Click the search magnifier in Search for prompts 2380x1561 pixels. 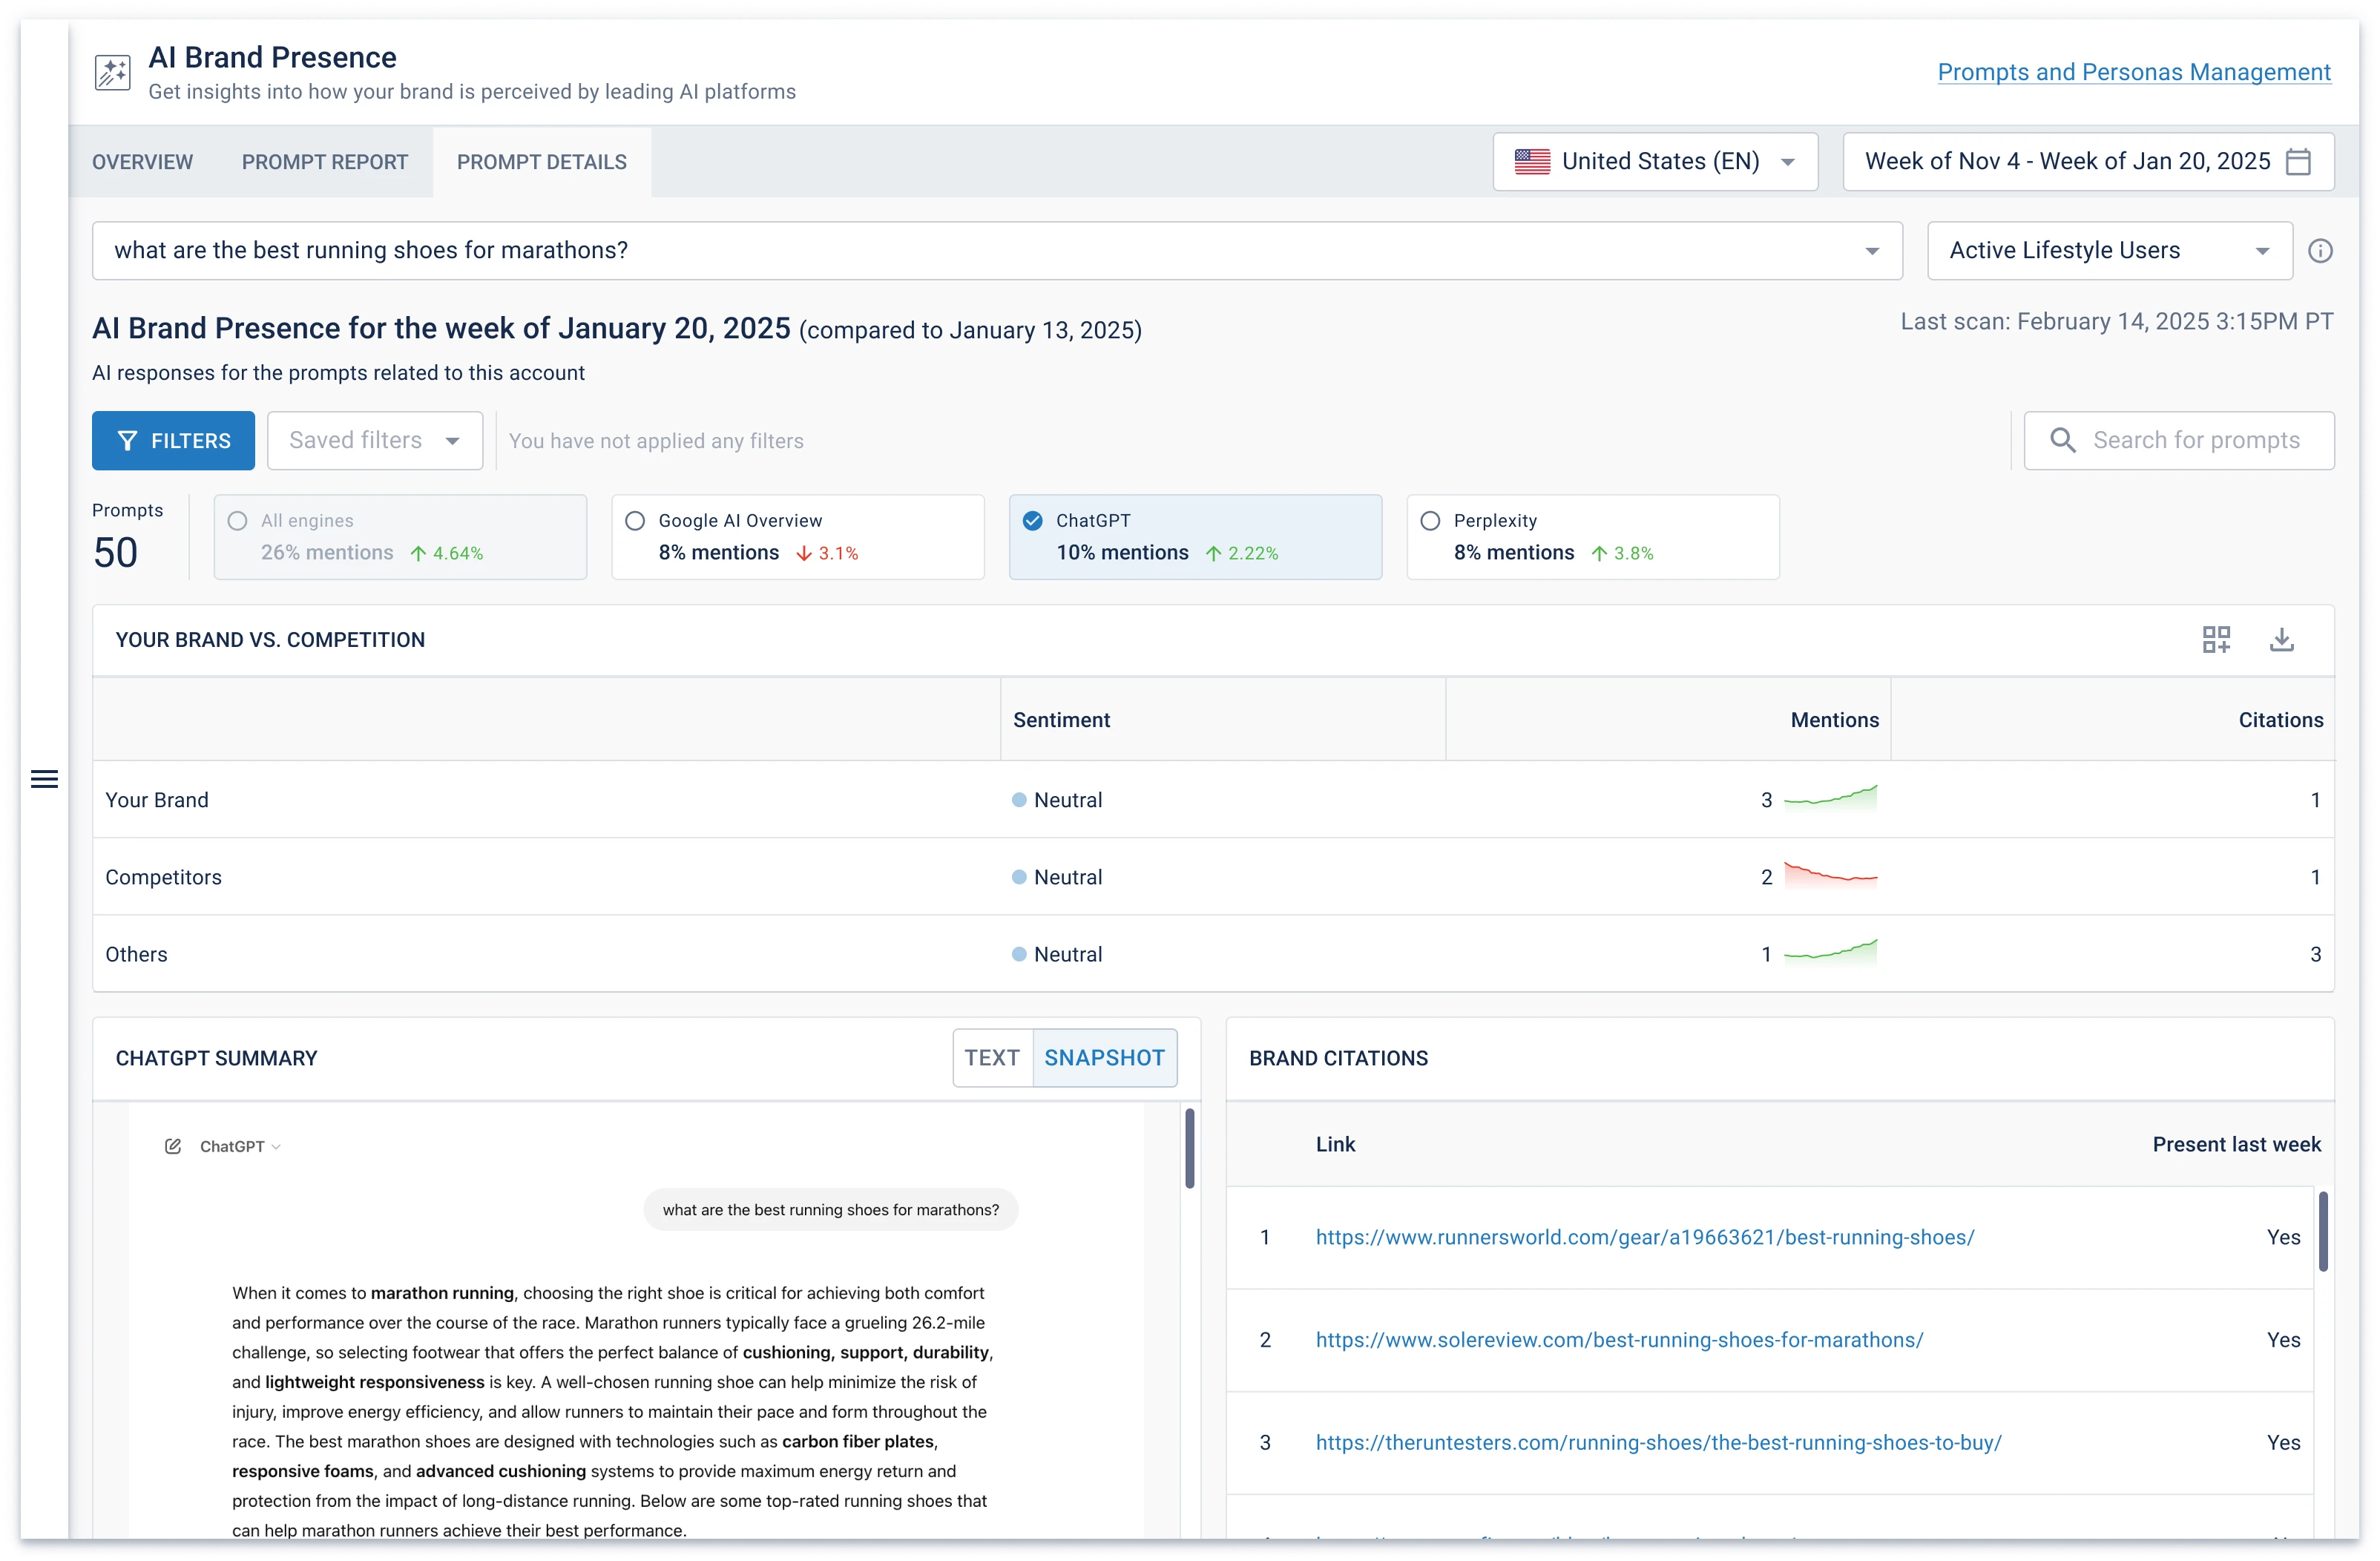(x=2062, y=440)
